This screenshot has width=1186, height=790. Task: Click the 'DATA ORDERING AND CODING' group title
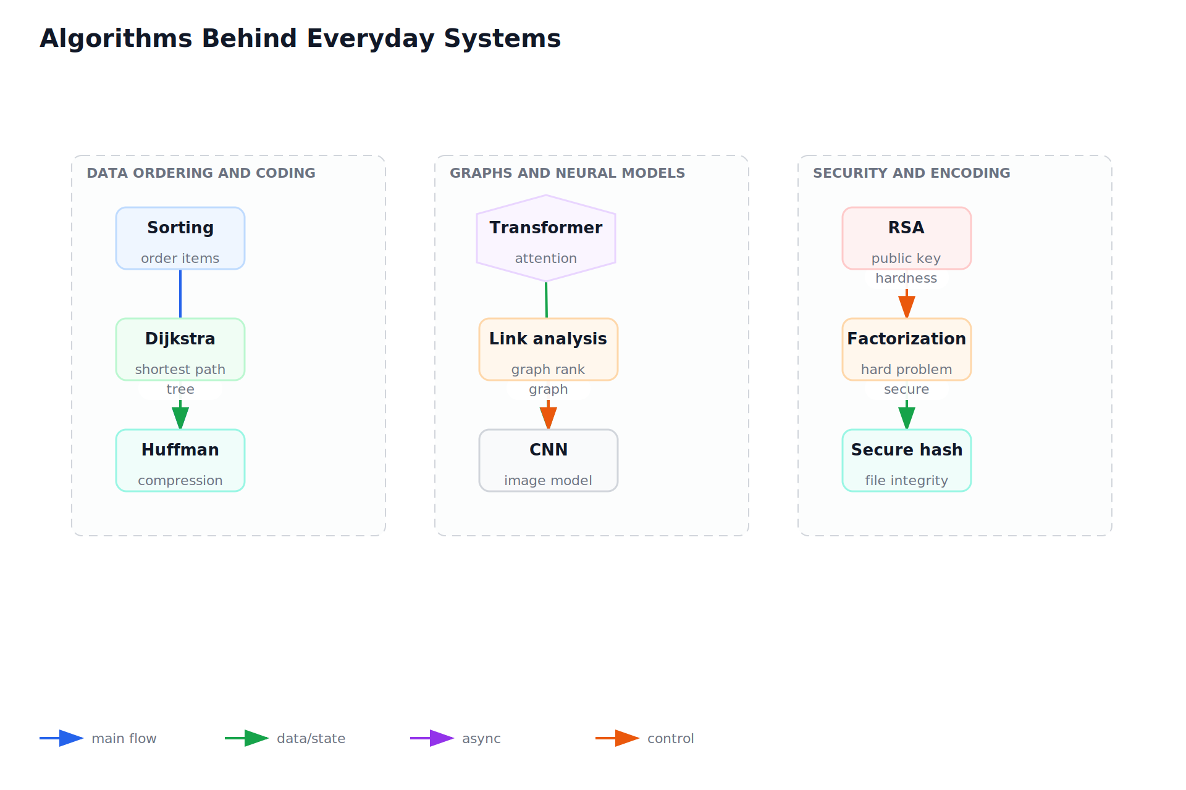[201, 173]
